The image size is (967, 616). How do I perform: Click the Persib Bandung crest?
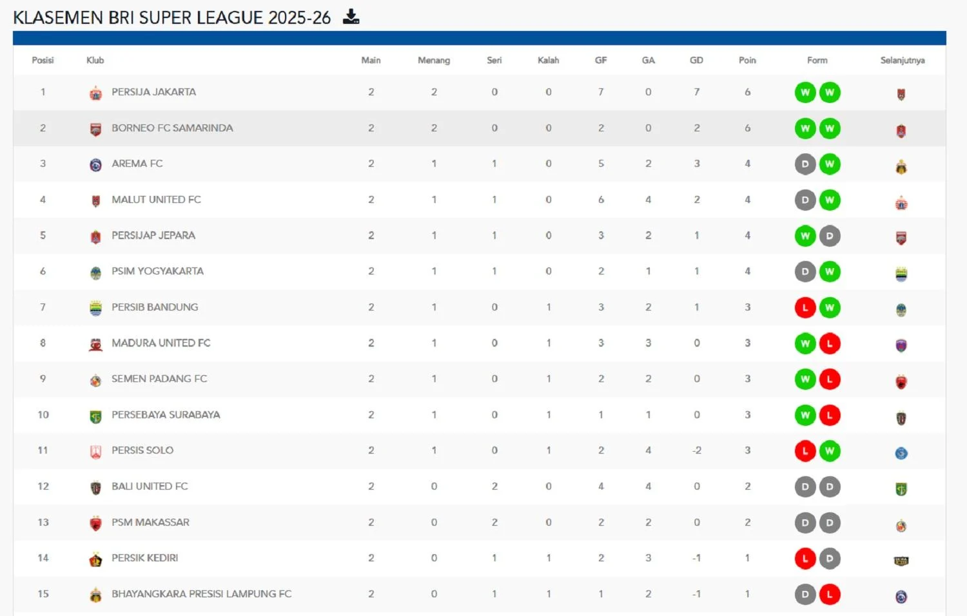click(95, 307)
